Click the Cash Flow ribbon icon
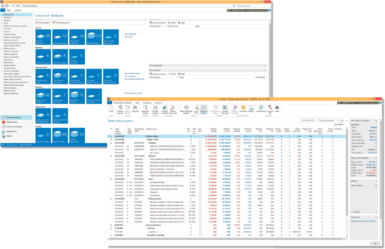Viewport: 385px width, 249px height. click(x=196, y=109)
